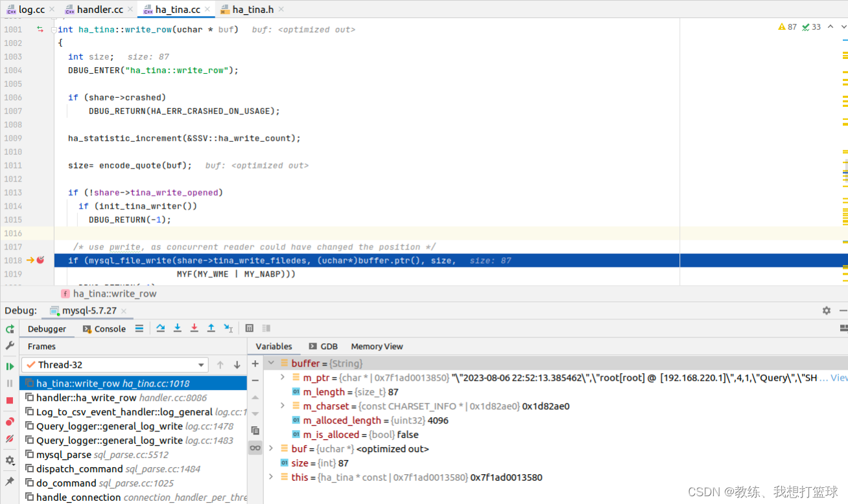
Task: Select the size = {int} 87 variable
Action: pos(556,463)
